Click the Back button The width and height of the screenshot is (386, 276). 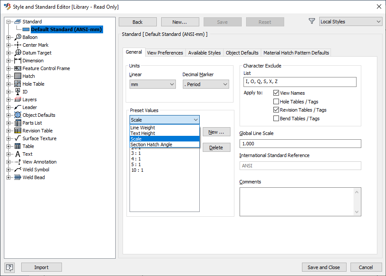pyautogui.click(x=138, y=22)
